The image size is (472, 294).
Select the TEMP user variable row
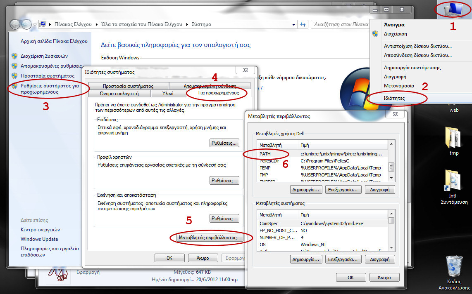pyautogui.click(x=322, y=168)
